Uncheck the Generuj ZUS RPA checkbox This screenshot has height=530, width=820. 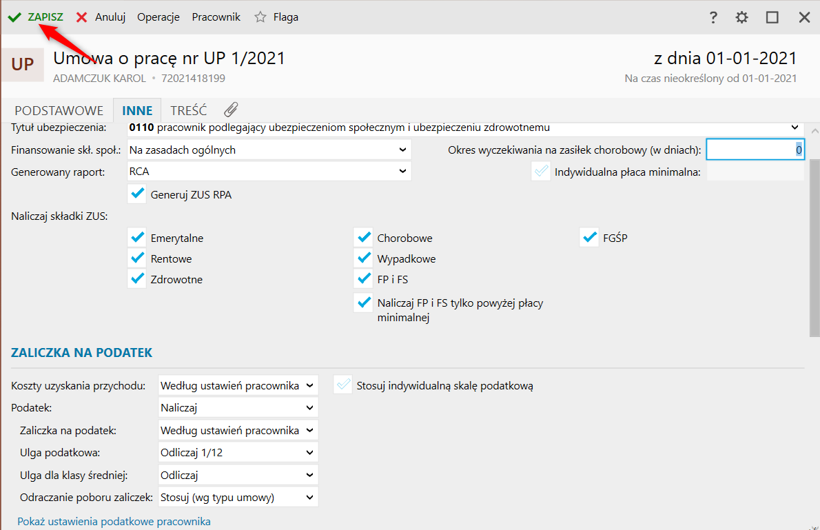tap(137, 194)
